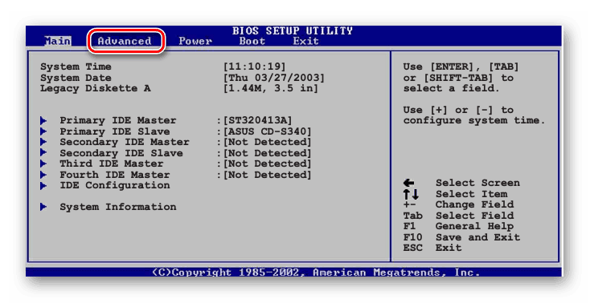This screenshot has height=303, width=590.
Task: Click the General Help legend entry
Action: pos(474,226)
